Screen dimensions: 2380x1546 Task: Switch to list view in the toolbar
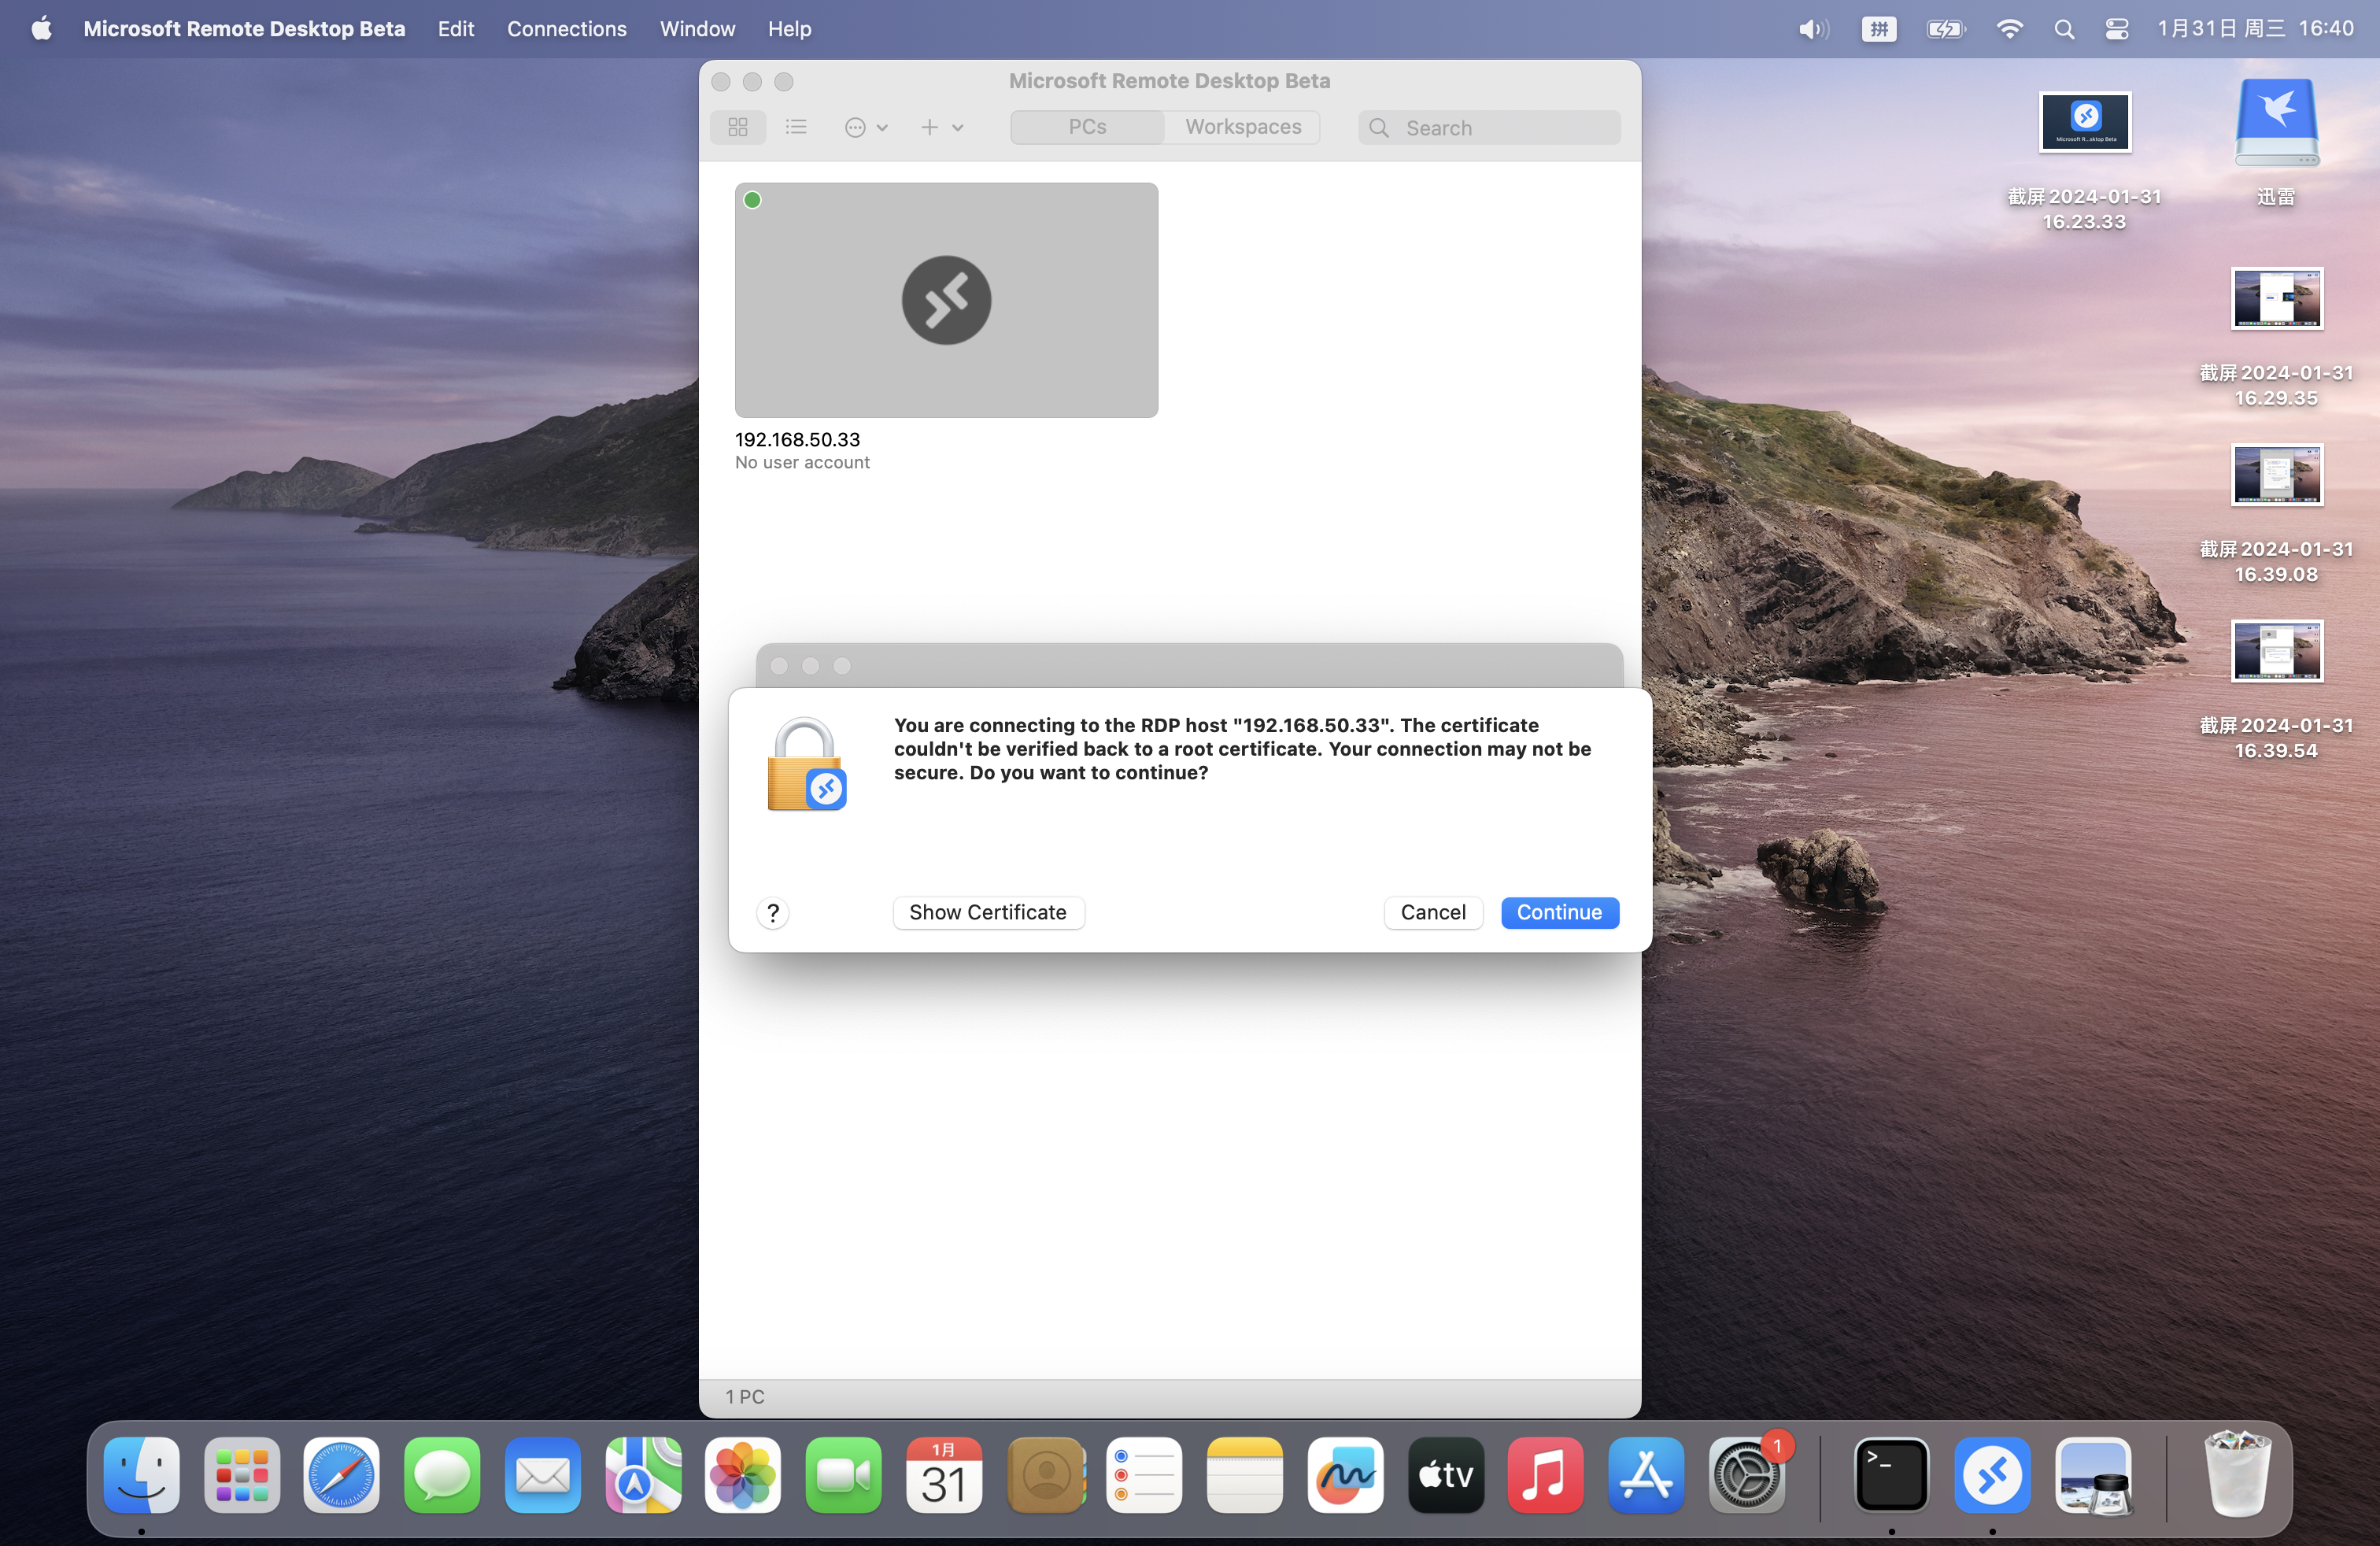(795, 127)
